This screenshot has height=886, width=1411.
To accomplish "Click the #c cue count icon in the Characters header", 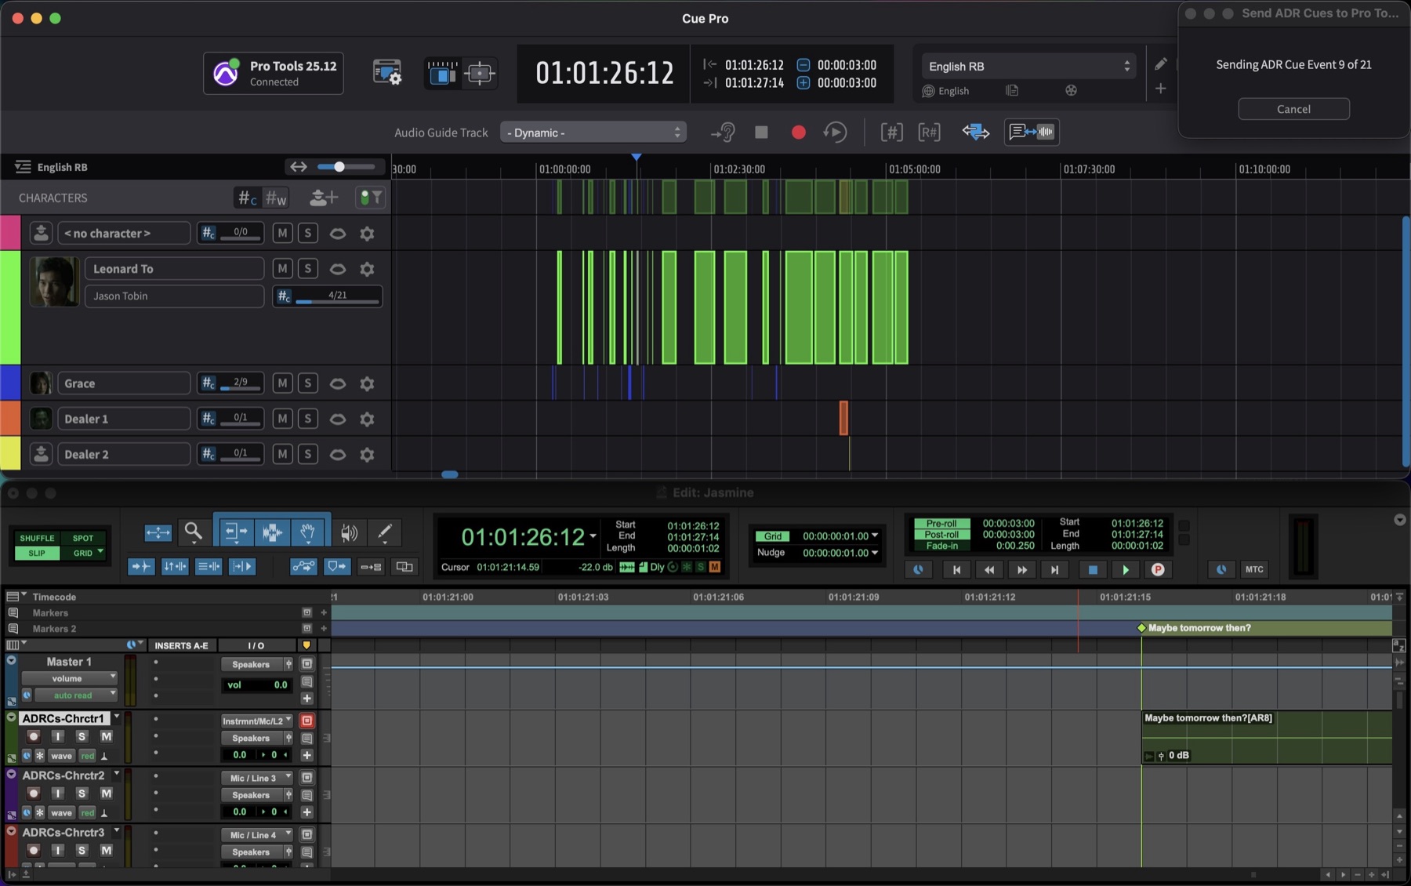I will coord(247,198).
